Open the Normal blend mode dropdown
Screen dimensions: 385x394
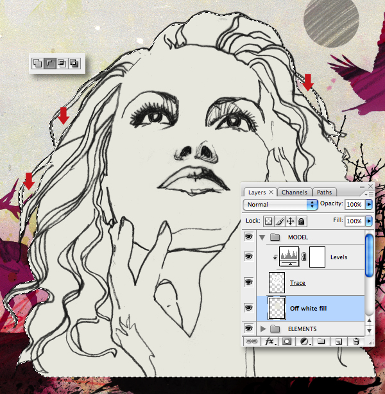tap(280, 204)
